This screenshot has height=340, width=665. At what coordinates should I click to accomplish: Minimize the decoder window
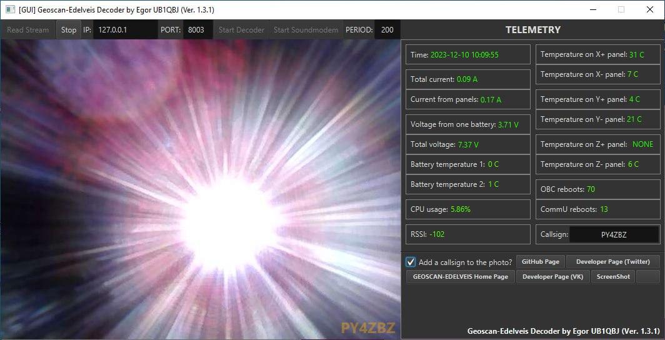tap(592, 9)
